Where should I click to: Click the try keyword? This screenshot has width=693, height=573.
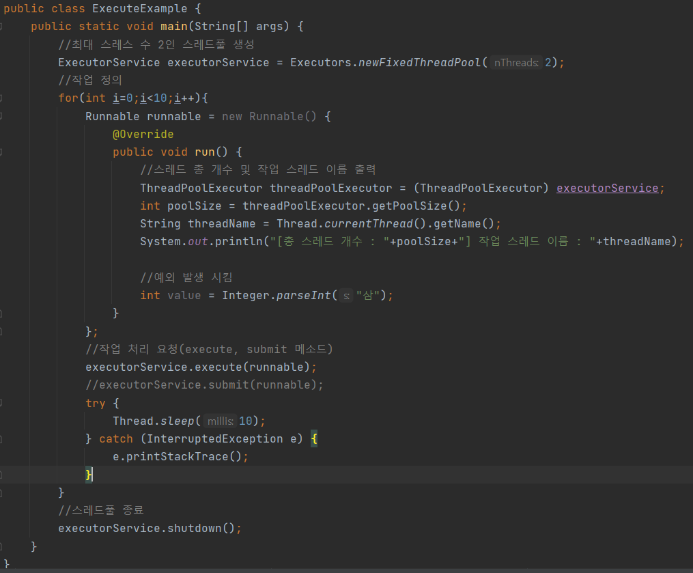tap(96, 403)
